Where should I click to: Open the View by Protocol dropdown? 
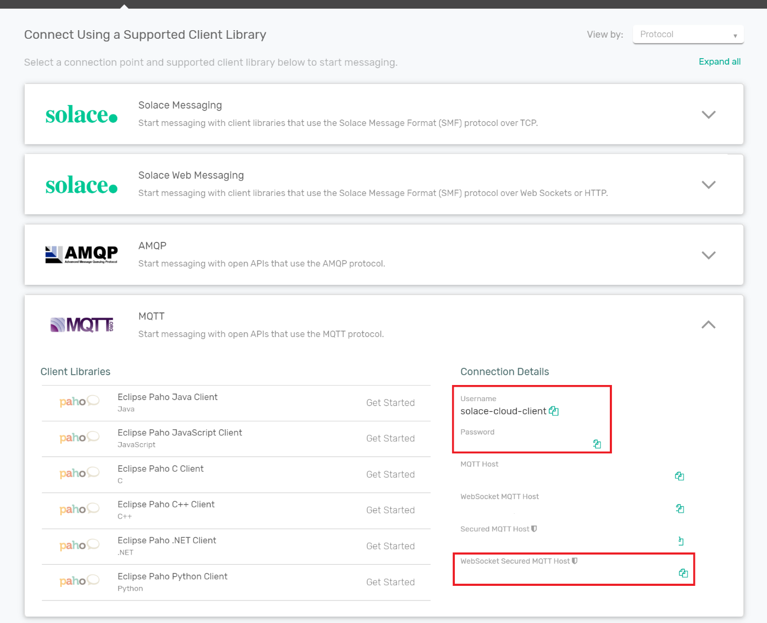click(688, 34)
